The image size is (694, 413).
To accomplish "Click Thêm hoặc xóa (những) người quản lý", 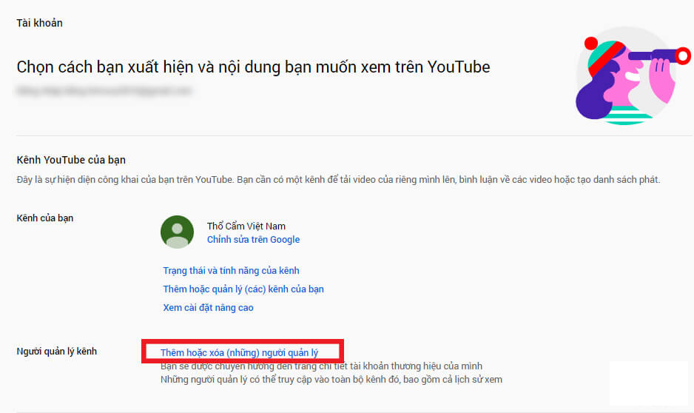I will [239, 353].
